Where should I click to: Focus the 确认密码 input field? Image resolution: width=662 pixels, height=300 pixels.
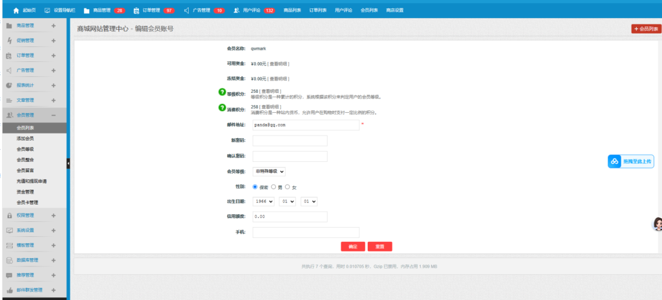point(290,156)
